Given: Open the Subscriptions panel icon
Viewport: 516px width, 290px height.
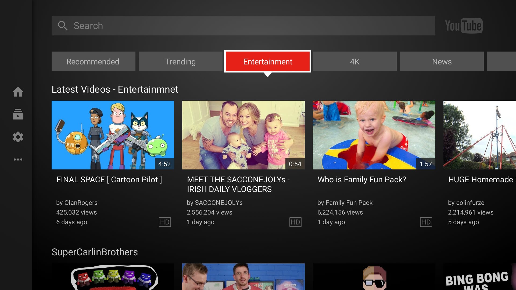Looking at the screenshot, I should (18, 114).
